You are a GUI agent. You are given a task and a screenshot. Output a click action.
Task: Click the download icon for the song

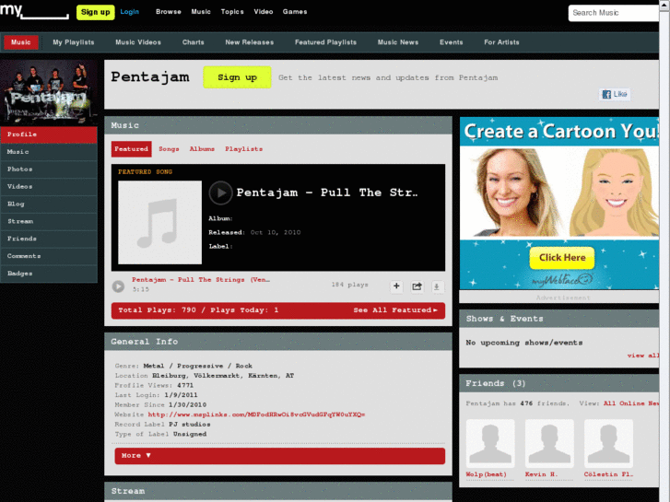(x=437, y=286)
